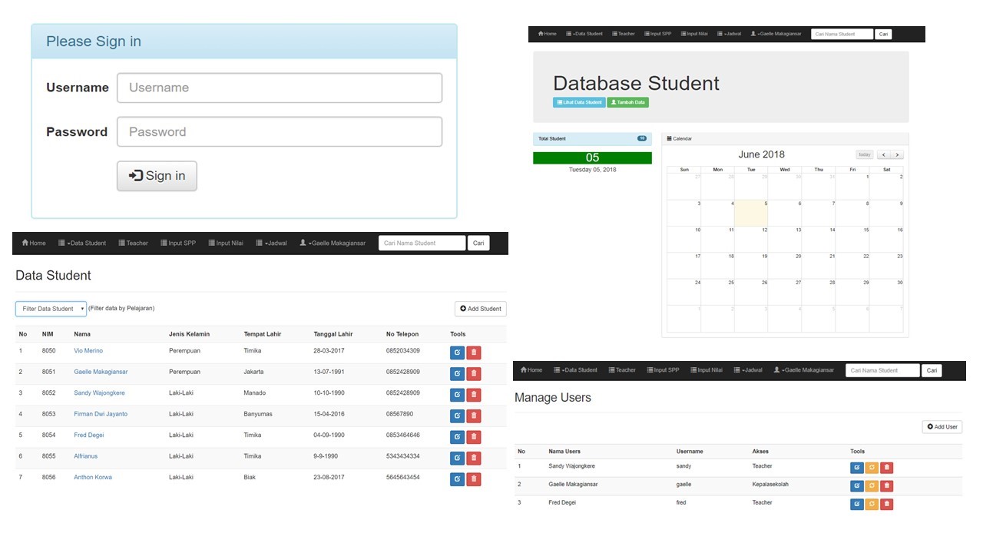This screenshot has width=983, height=553.
Task: Select June 5 highlighted calendar cell
Action: pyautogui.click(x=751, y=213)
